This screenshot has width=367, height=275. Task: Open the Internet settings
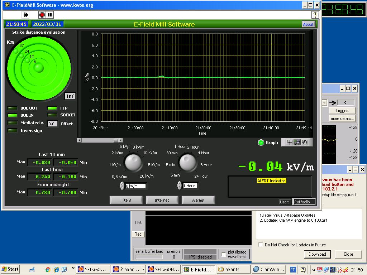point(162,200)
